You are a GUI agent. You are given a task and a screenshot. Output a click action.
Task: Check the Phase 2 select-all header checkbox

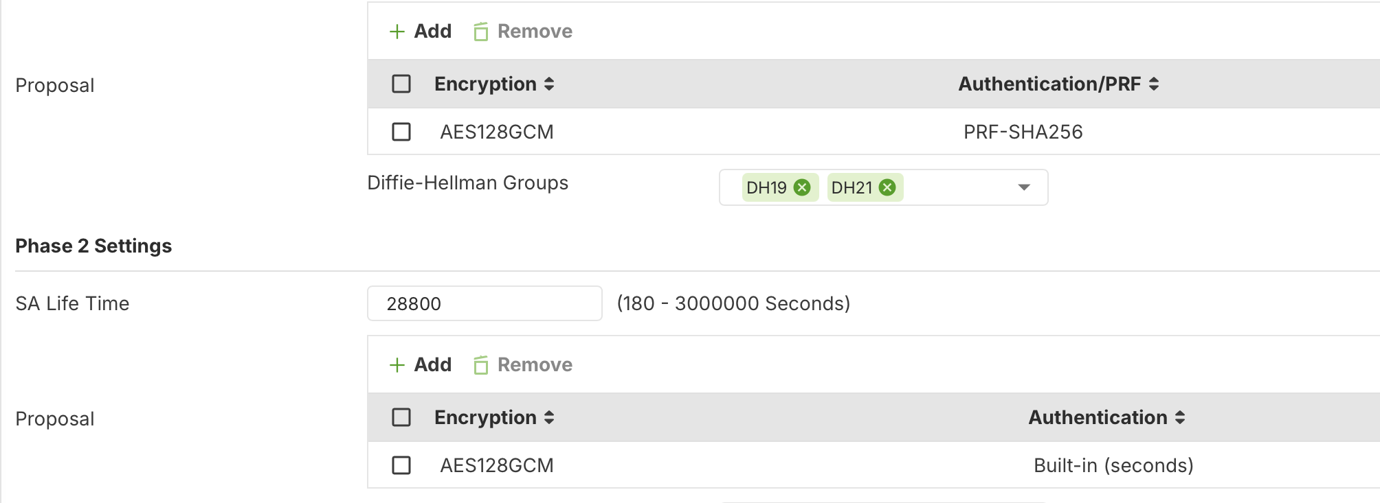pyautogui.click(x=401, y=417)
